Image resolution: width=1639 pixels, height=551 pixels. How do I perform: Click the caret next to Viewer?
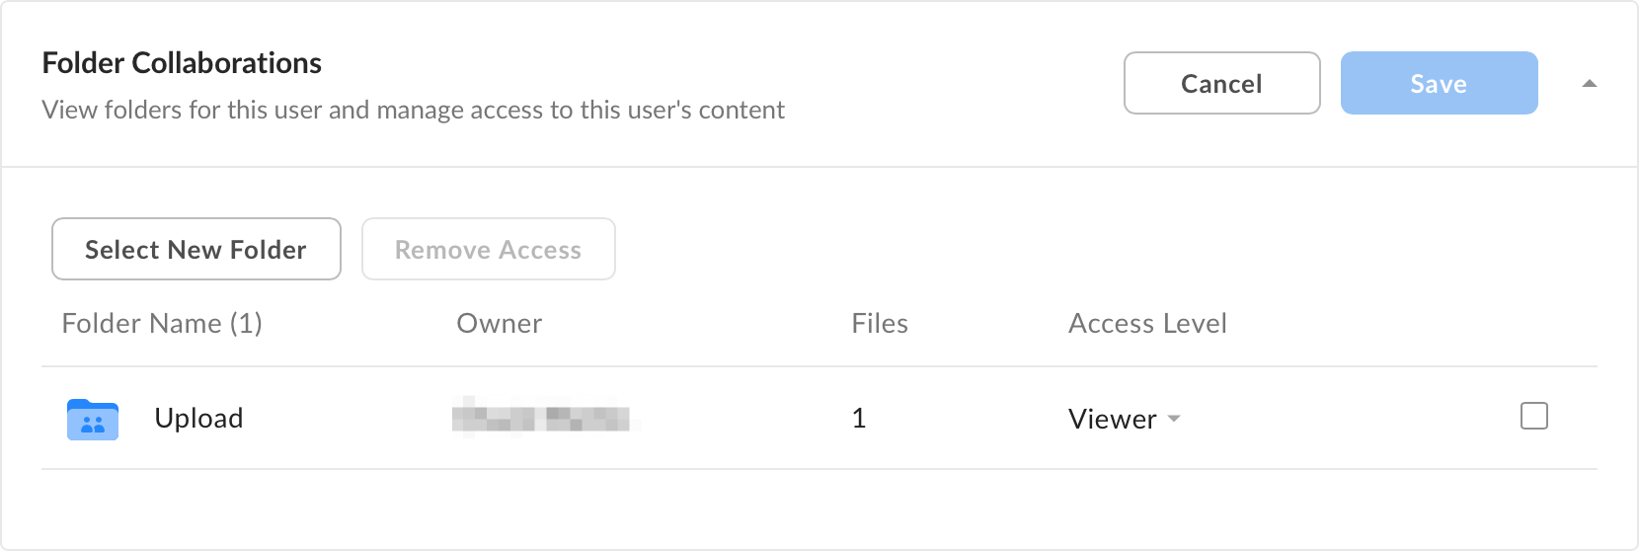(1174, 419)
